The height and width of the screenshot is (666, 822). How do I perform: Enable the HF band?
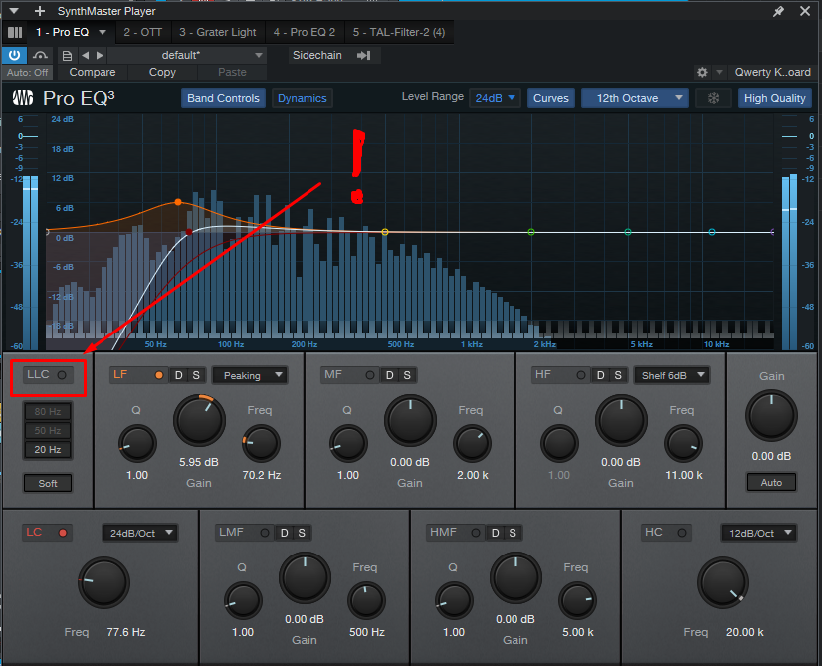(x=581, y=375)
